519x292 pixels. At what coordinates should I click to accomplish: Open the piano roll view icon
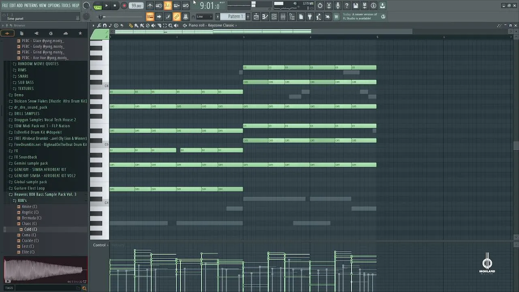pyautogui.click(x=265, y=17)
